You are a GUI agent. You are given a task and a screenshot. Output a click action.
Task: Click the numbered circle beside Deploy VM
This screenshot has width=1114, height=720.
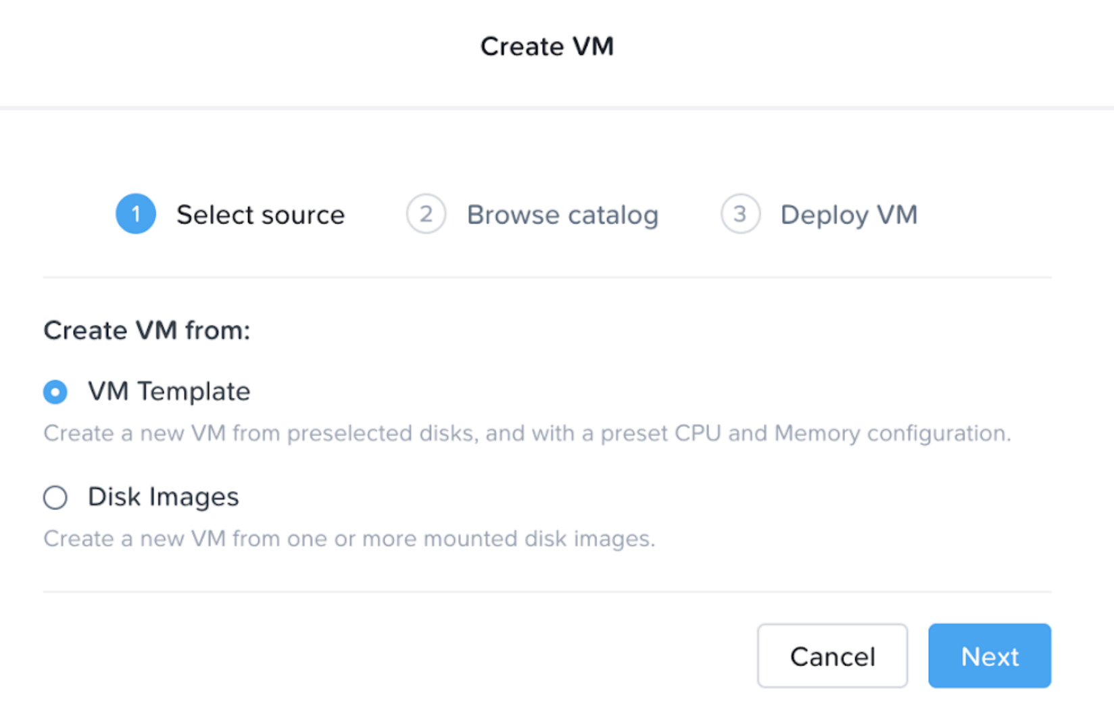tap(740, 214)
